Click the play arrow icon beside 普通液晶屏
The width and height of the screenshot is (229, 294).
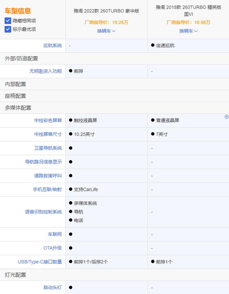[226, 117]
